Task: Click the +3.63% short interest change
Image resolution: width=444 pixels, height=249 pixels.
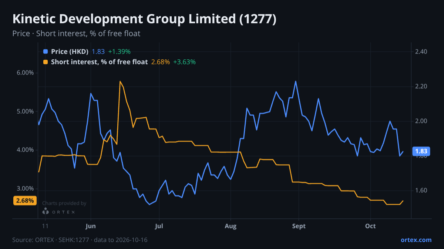Action: tap(184, 62)
